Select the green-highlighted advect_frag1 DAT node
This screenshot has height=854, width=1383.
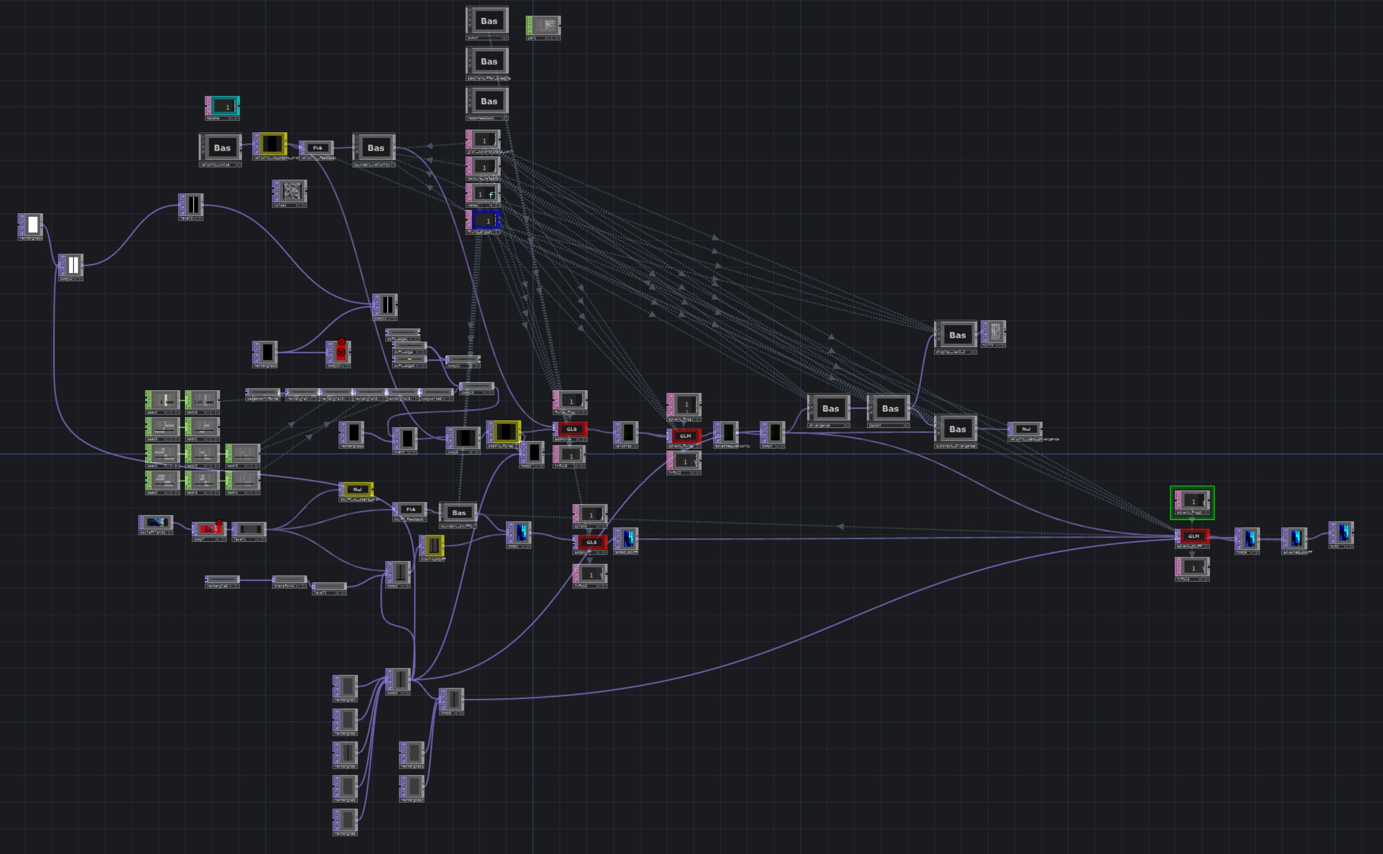[x=1193, y=501]
